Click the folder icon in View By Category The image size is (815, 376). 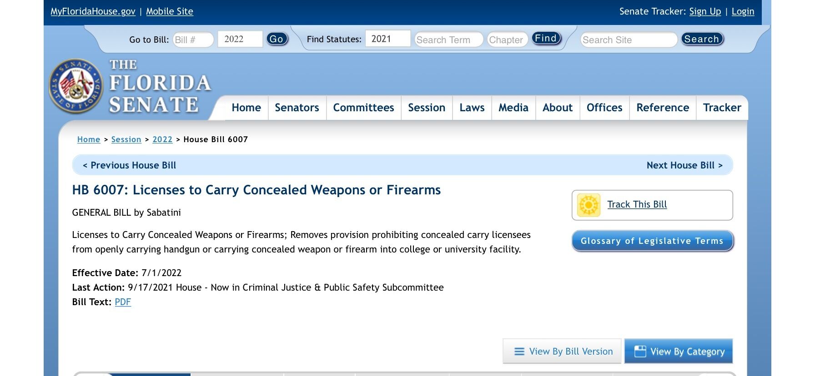(640, 351)
